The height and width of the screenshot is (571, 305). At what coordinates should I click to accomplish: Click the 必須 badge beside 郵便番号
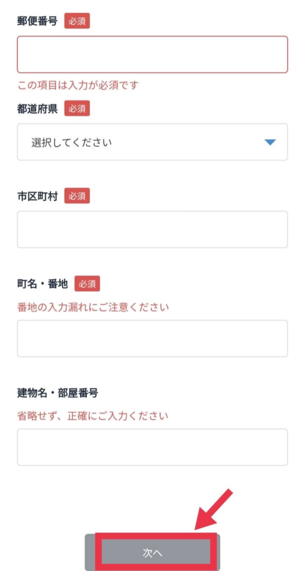click(x=77, y=21)
